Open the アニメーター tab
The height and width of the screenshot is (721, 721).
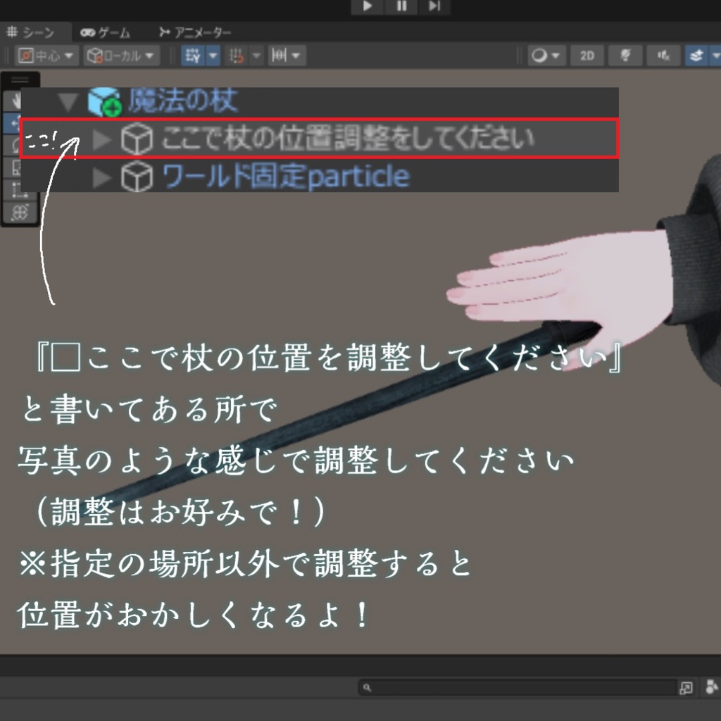pos(194,32)
